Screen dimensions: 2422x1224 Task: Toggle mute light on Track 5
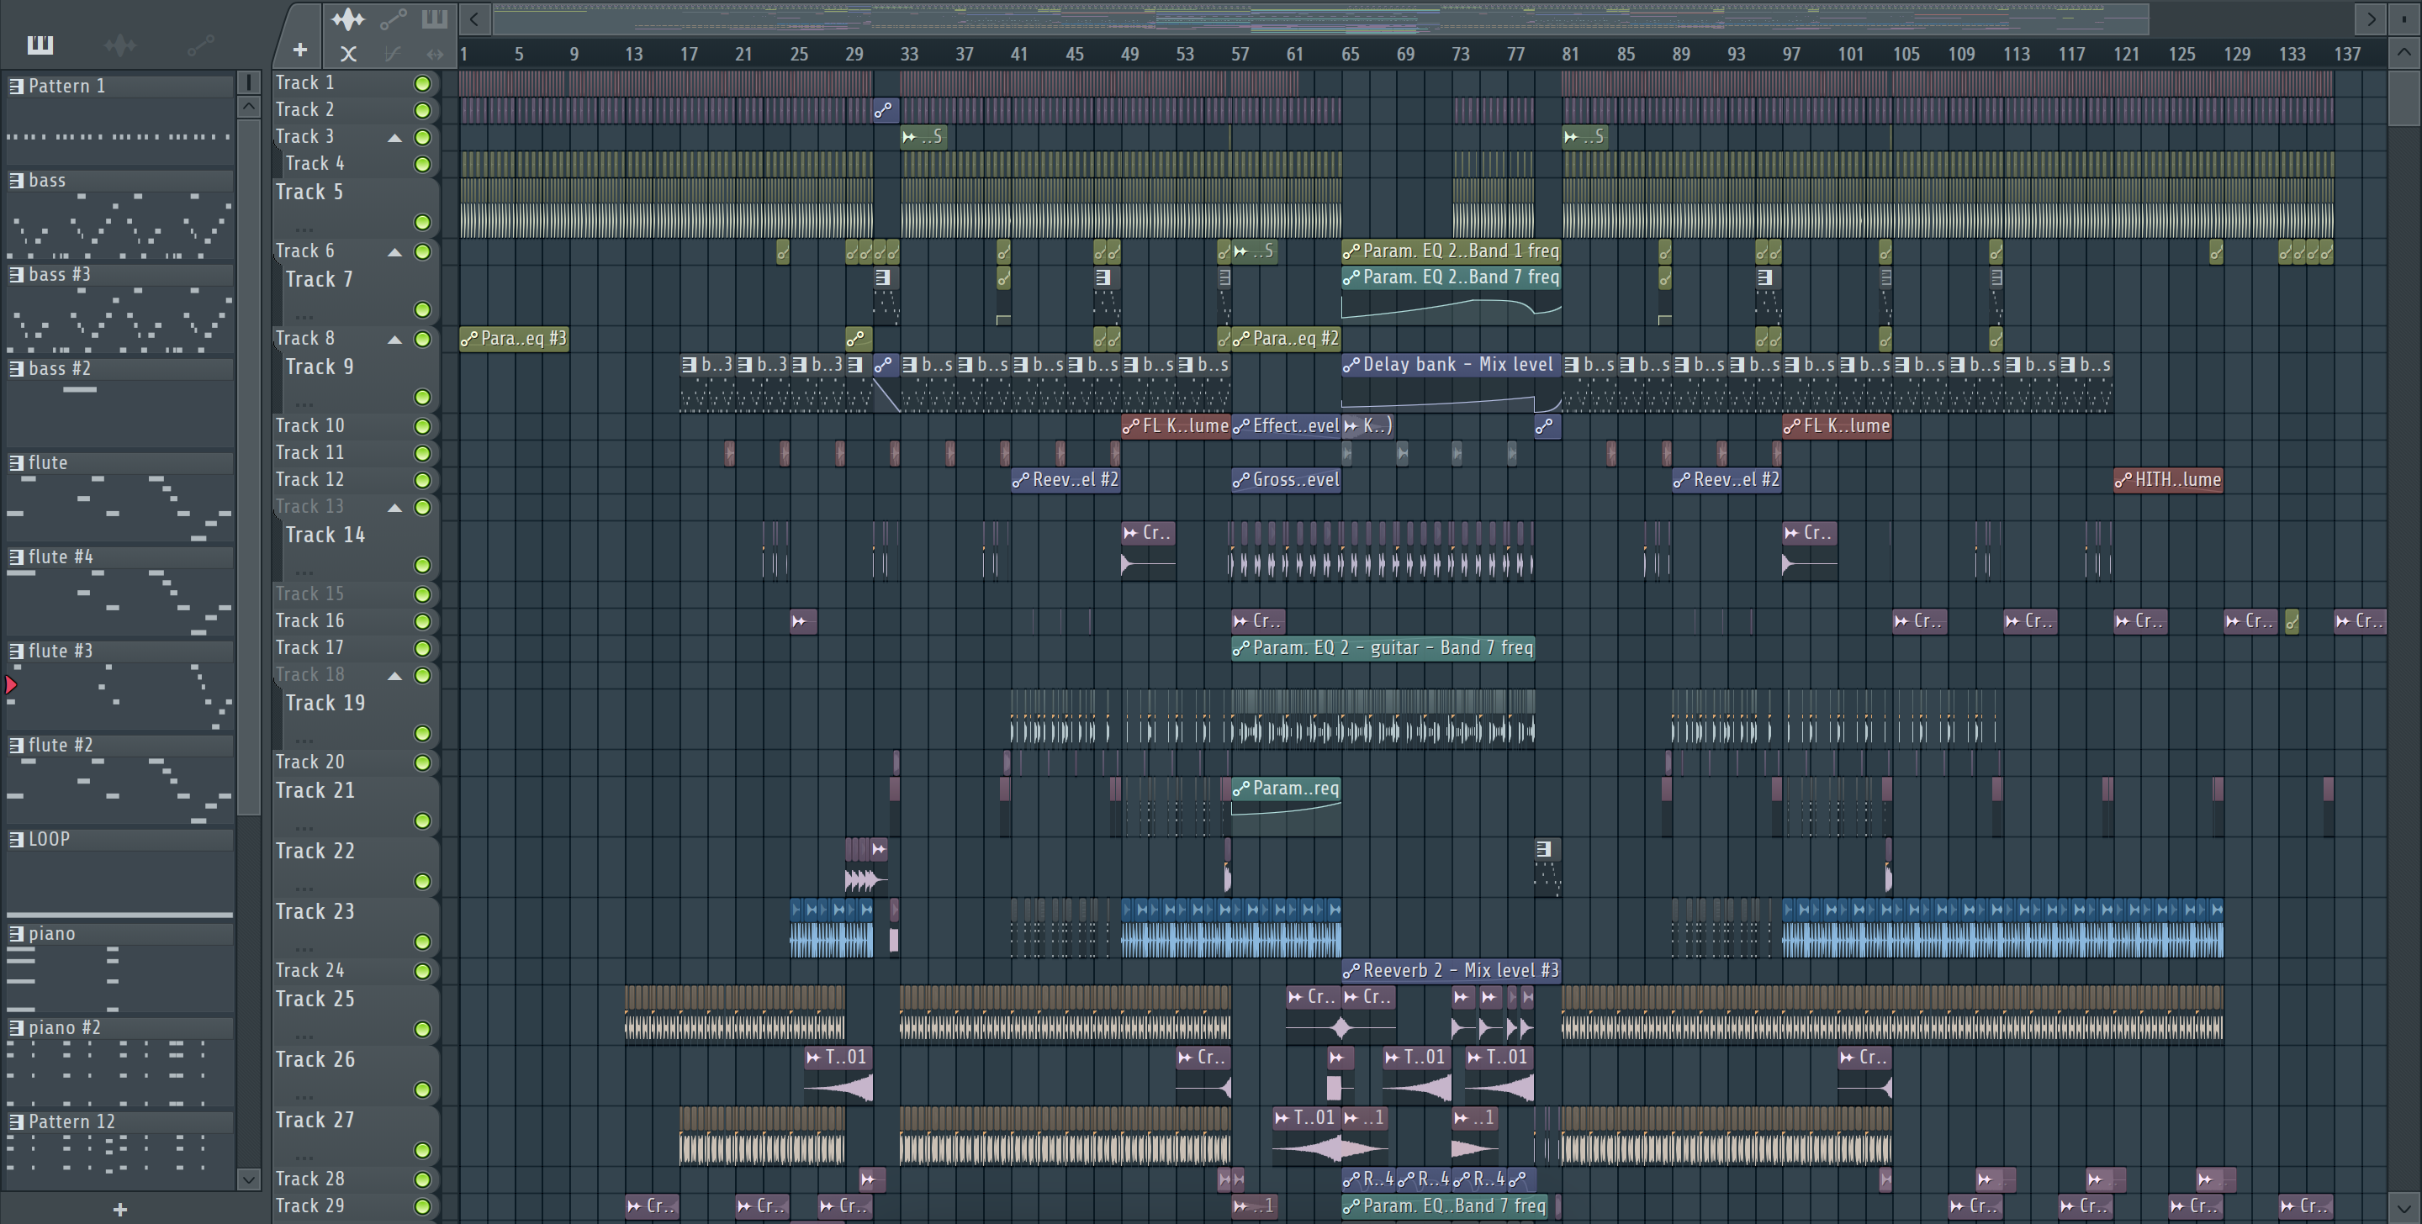[x=423, y=223]
